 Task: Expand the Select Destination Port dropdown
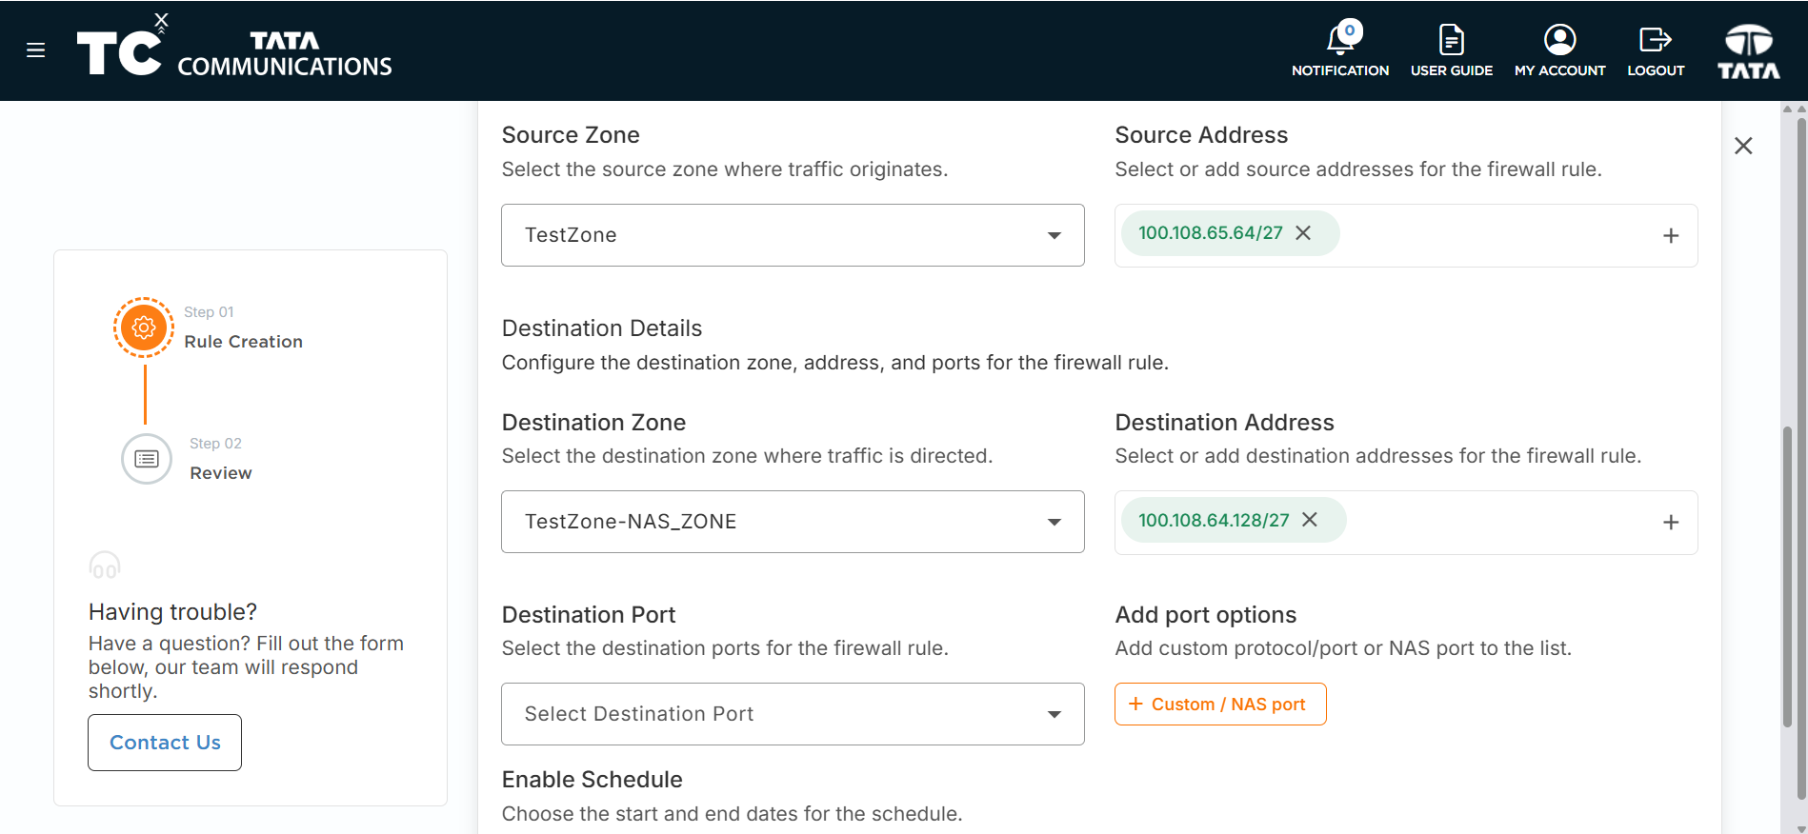click(x=793, y=714)
